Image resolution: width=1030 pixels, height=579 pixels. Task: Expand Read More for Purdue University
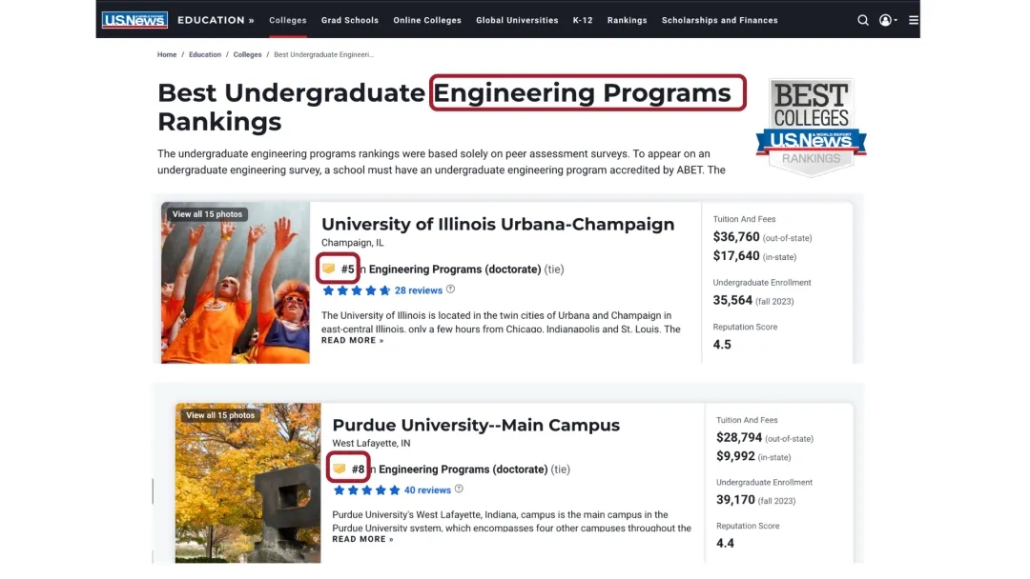pyautogui.click(x=362, y=539)
